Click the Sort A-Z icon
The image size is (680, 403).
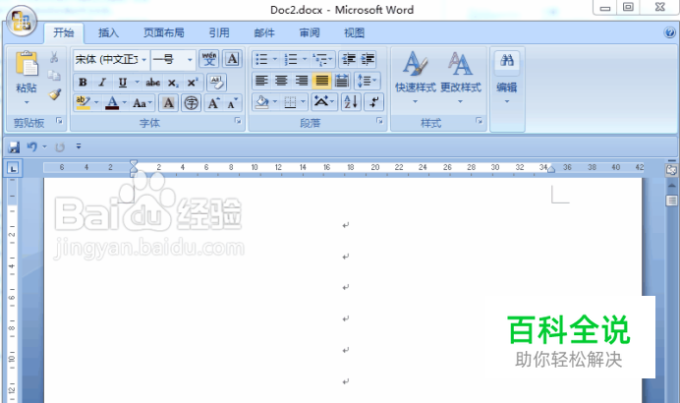coord(351,102)
